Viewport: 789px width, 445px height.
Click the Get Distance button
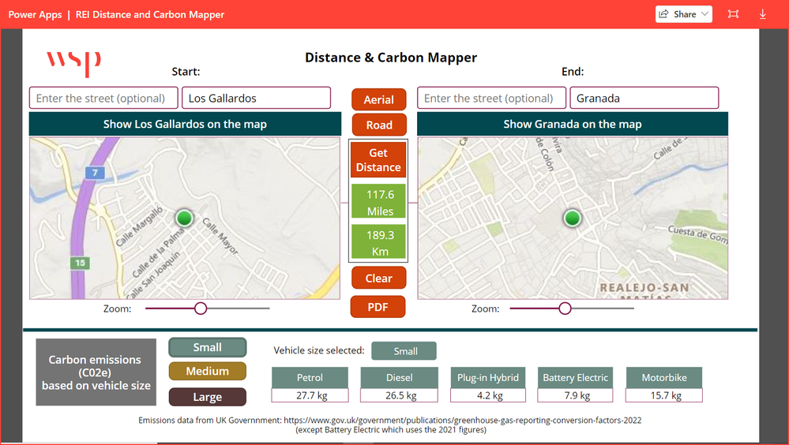tap(378, 160)
